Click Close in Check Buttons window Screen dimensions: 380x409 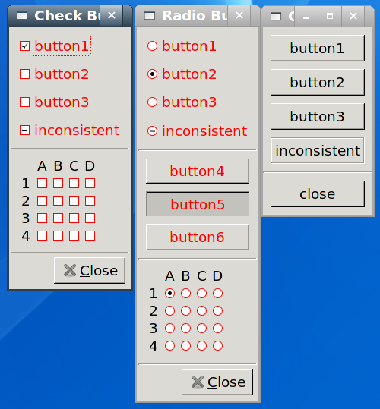(90, 270)
